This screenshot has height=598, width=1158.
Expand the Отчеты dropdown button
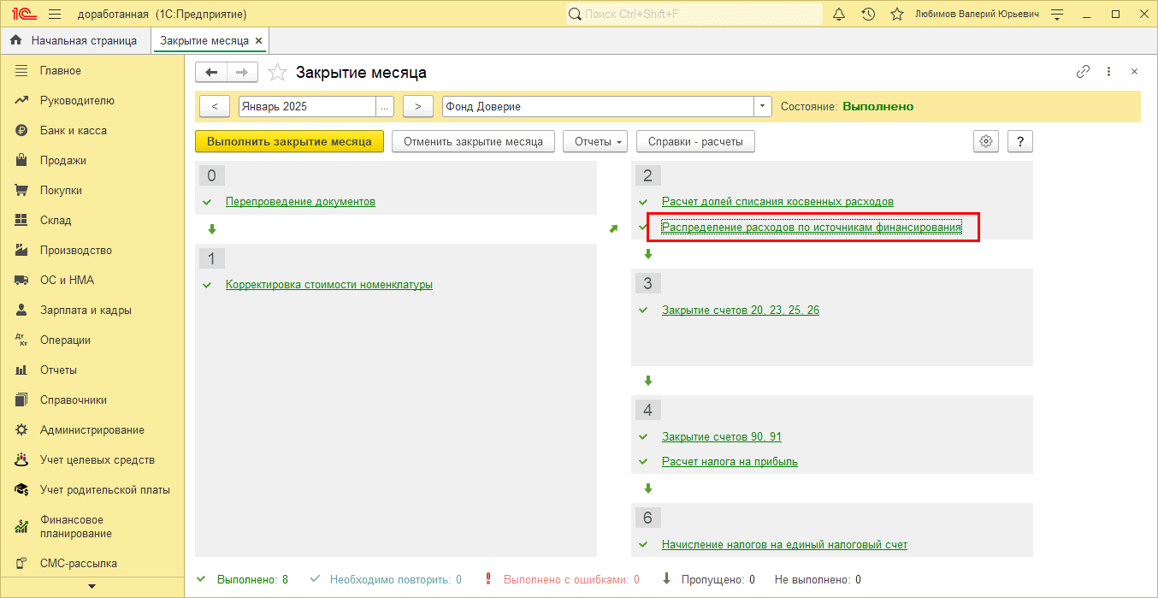[595, 141]
